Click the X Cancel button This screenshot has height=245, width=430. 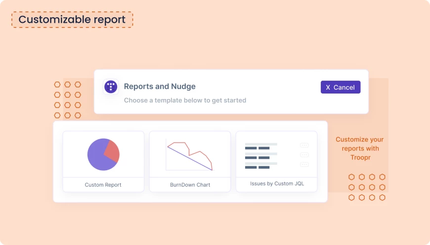point(341,87)
